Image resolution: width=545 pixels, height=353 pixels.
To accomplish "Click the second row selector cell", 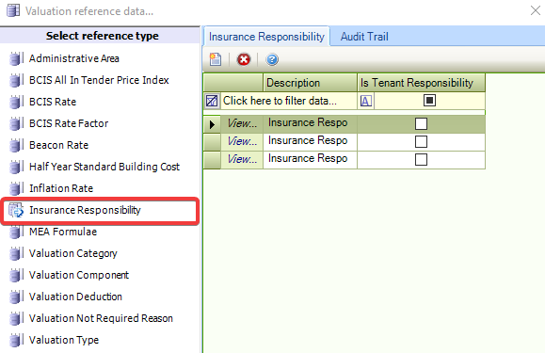I will click(212, 142).
